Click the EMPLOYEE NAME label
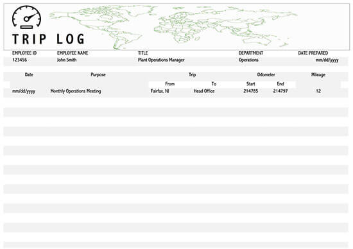353x249 pixels. 73,53
